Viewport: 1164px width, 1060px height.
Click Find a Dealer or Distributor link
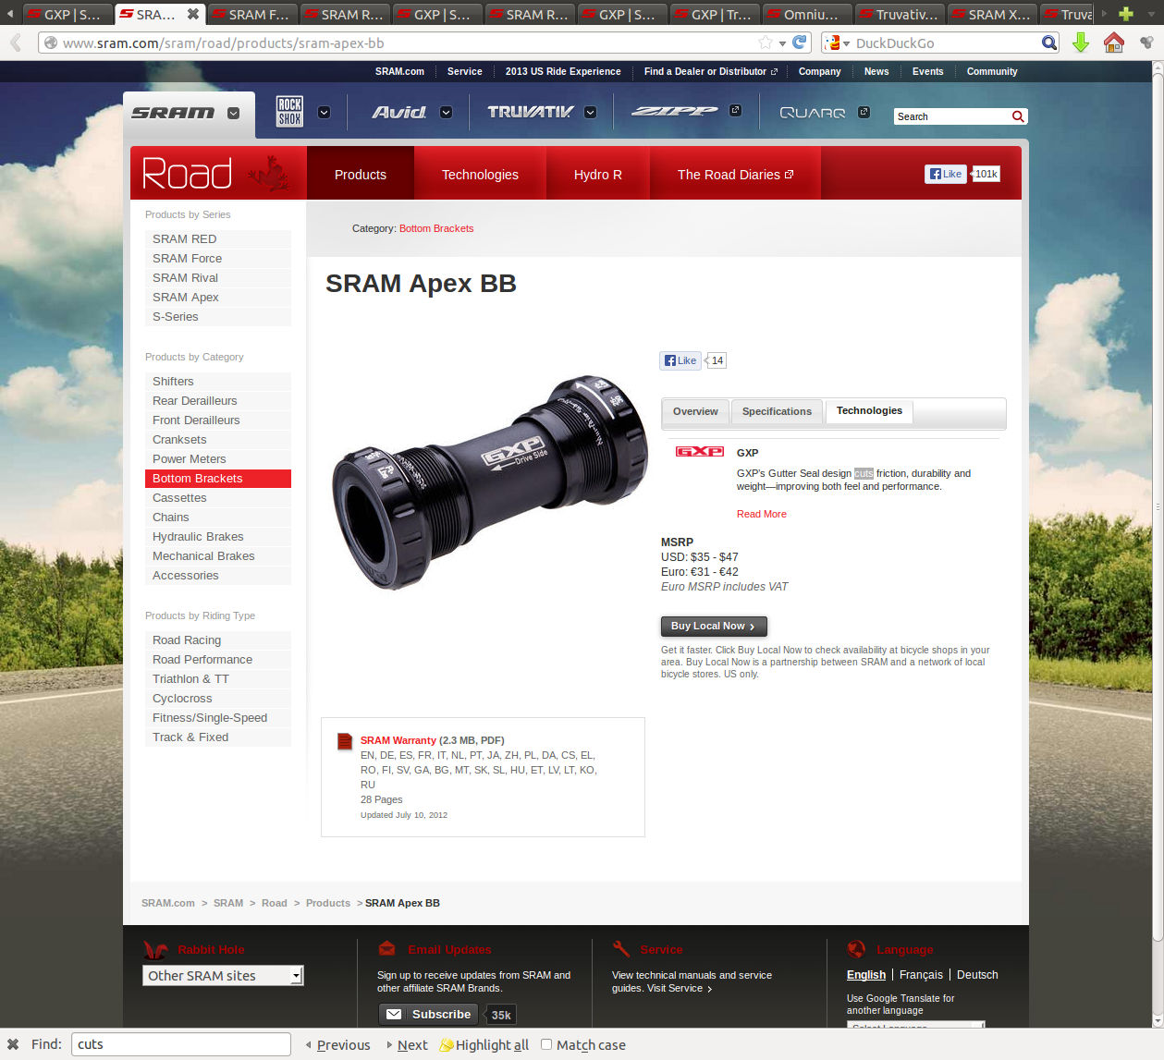pos(711,72)
